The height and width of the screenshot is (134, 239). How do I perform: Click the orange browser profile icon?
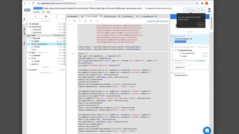pos(207,3)
